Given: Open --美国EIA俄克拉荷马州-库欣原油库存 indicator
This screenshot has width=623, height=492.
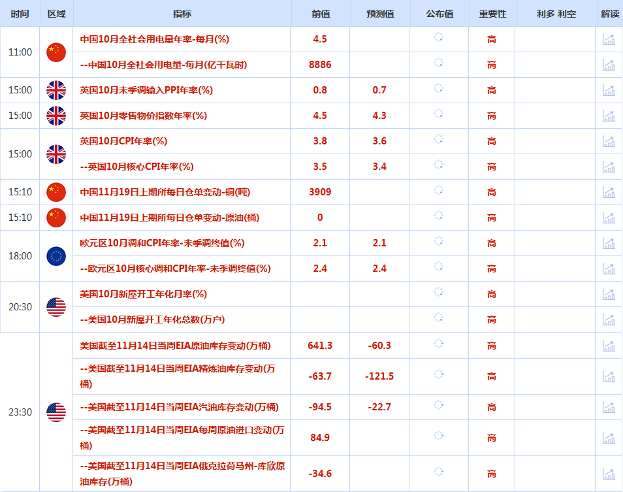Looking at the screenshot, I should tap(182, 474).
